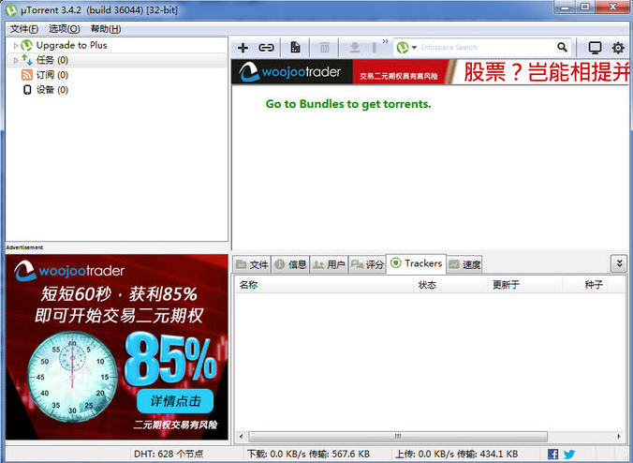
Task: Click download speed 下载 status entry
Action: 308,455
